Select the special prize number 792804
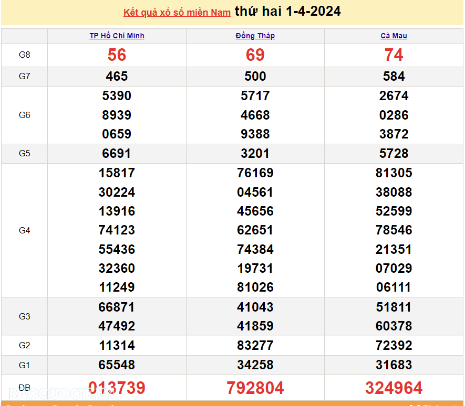The width and height of the screenshot is (465, 406). pyautogui.click(x=255, y=388)
